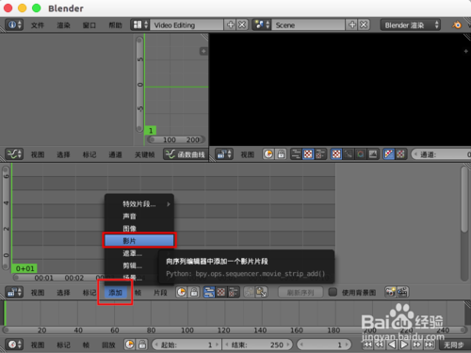Click the OpenGL render animation clapper icon
The height and width of the screenshot is (353, 471).
pyautogui.click(x=402, y=292)
